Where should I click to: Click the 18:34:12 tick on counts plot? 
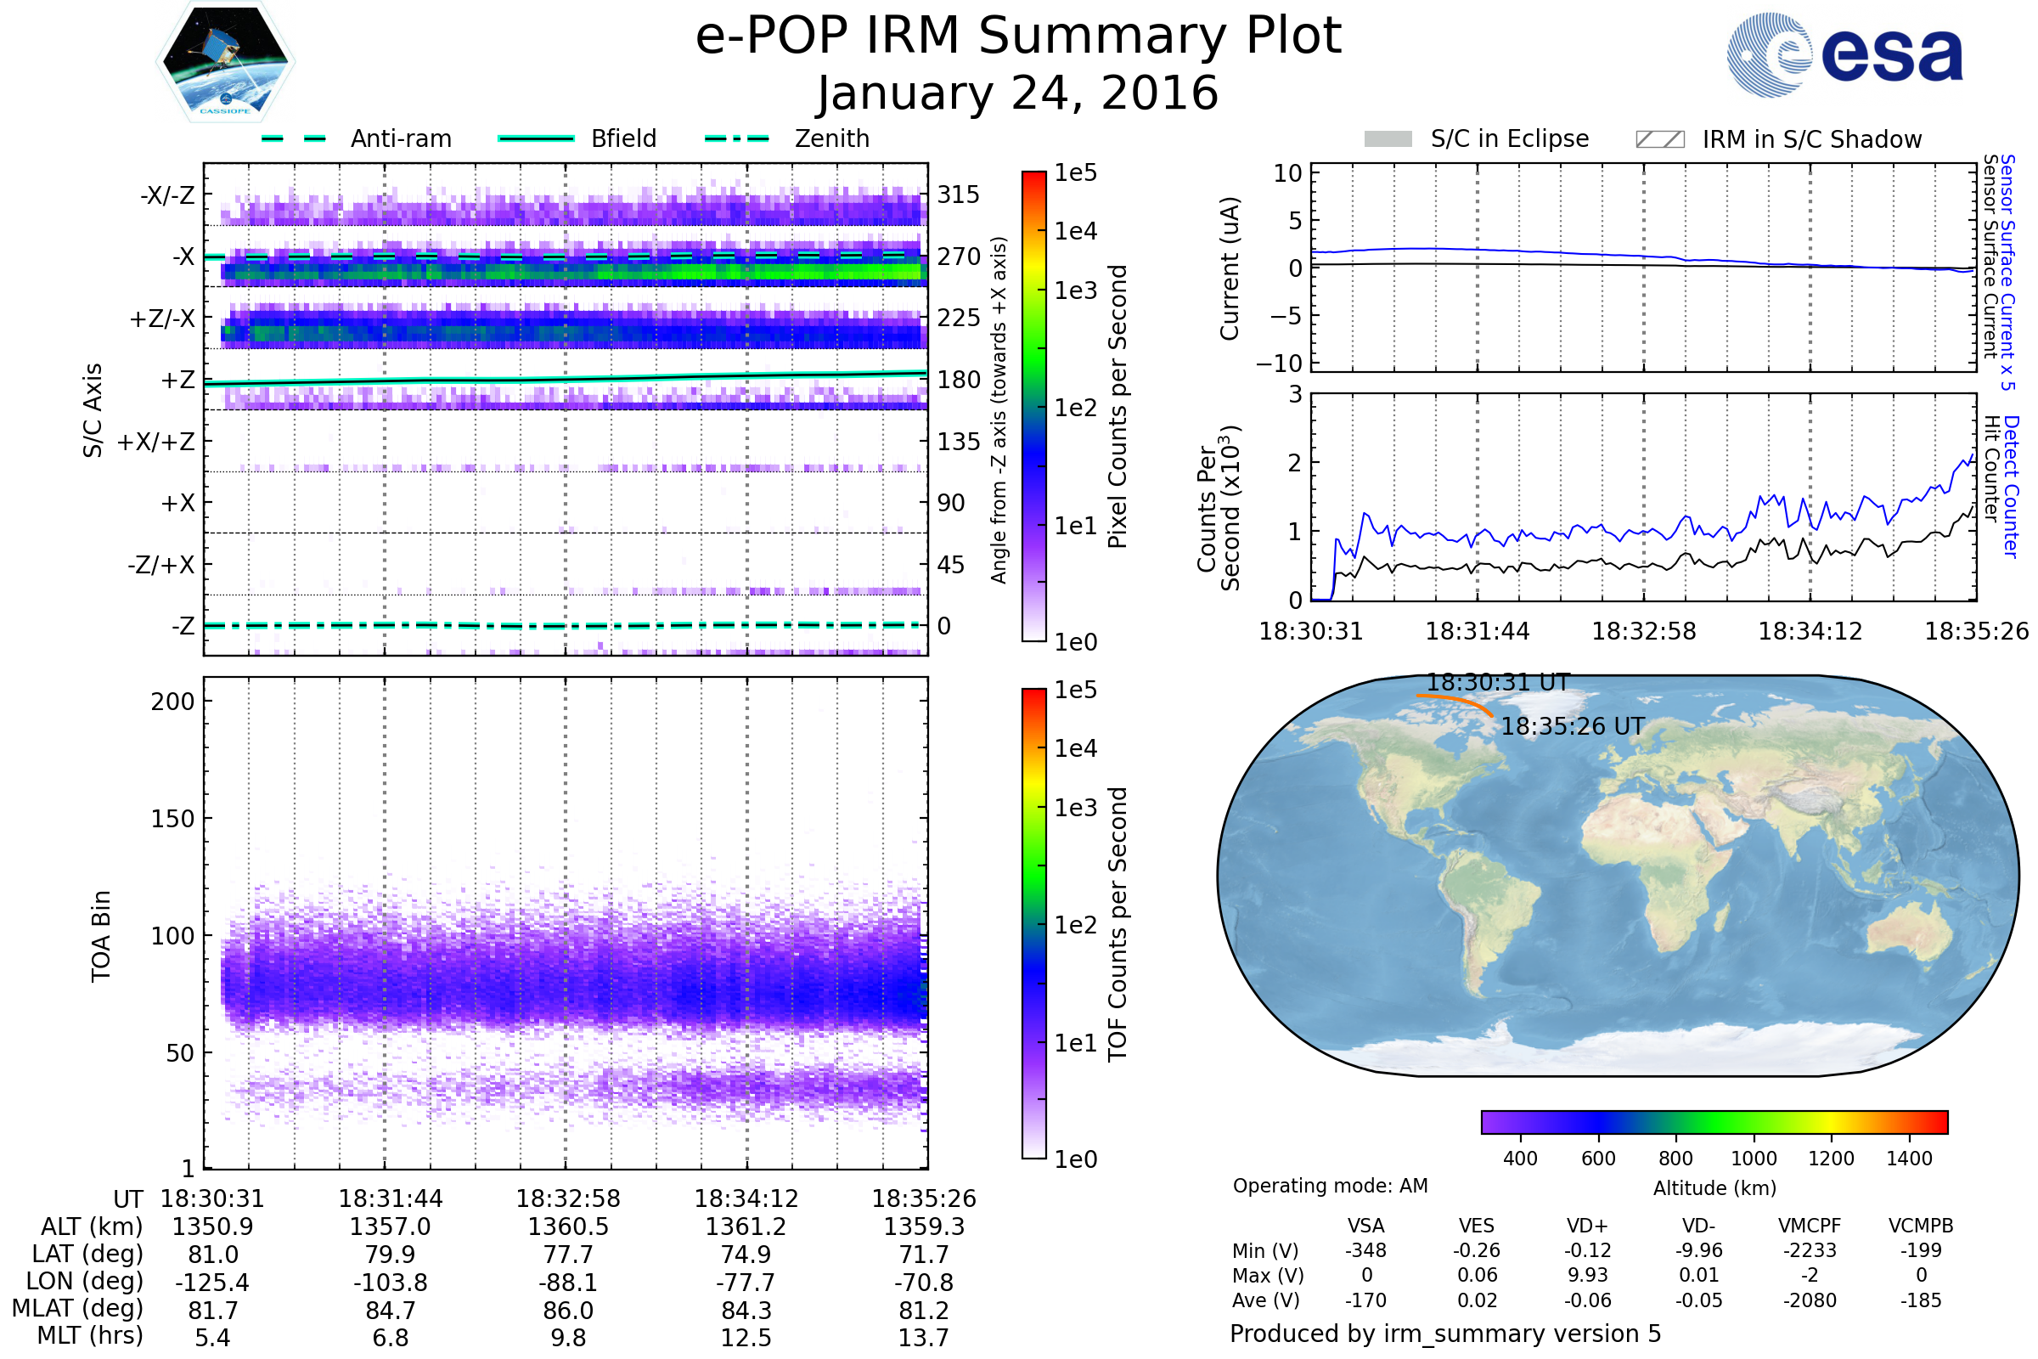pos(1810,631)
